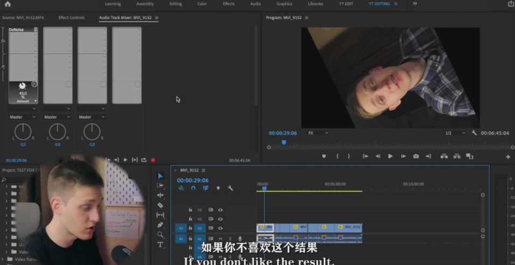515x265 pixels.
Task: Open the Color workspace tab
Action: pos(202,4)
